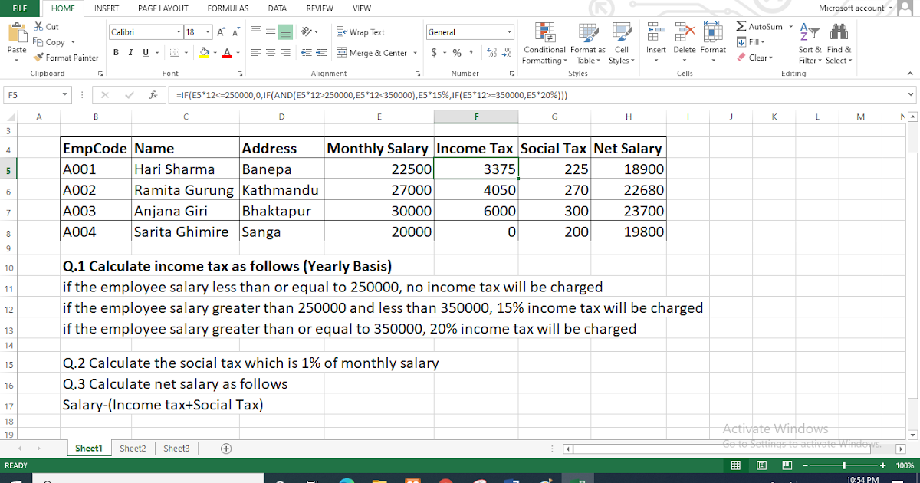This screenshot has height=483, width=920.
Task: Expand the Number Format dropdown showing General
Action: pyautogui.click(x=511, y=32)
